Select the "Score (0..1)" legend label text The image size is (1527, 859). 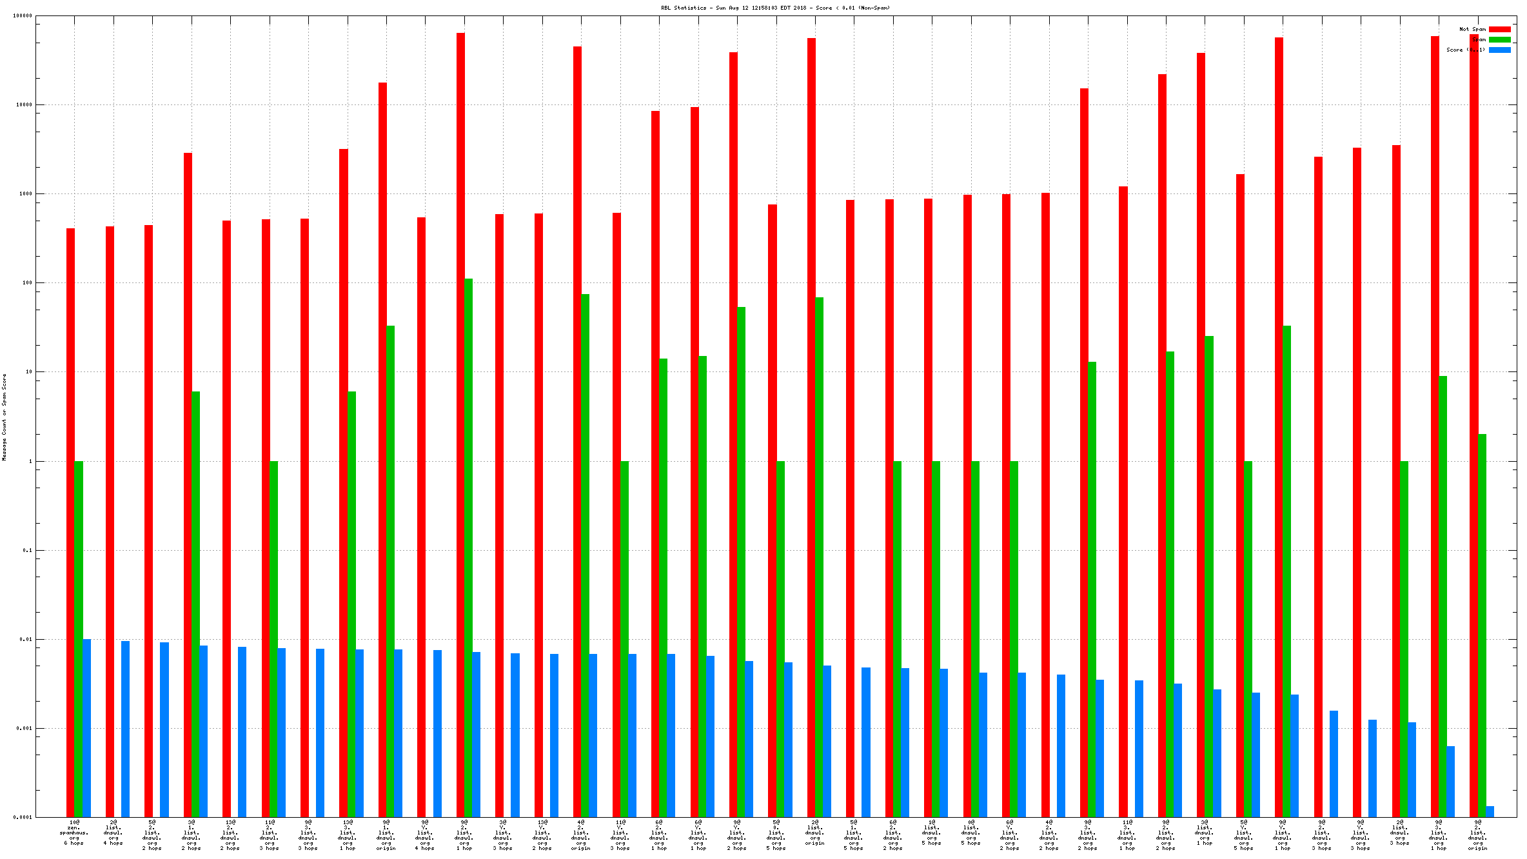pos(1465,50)
